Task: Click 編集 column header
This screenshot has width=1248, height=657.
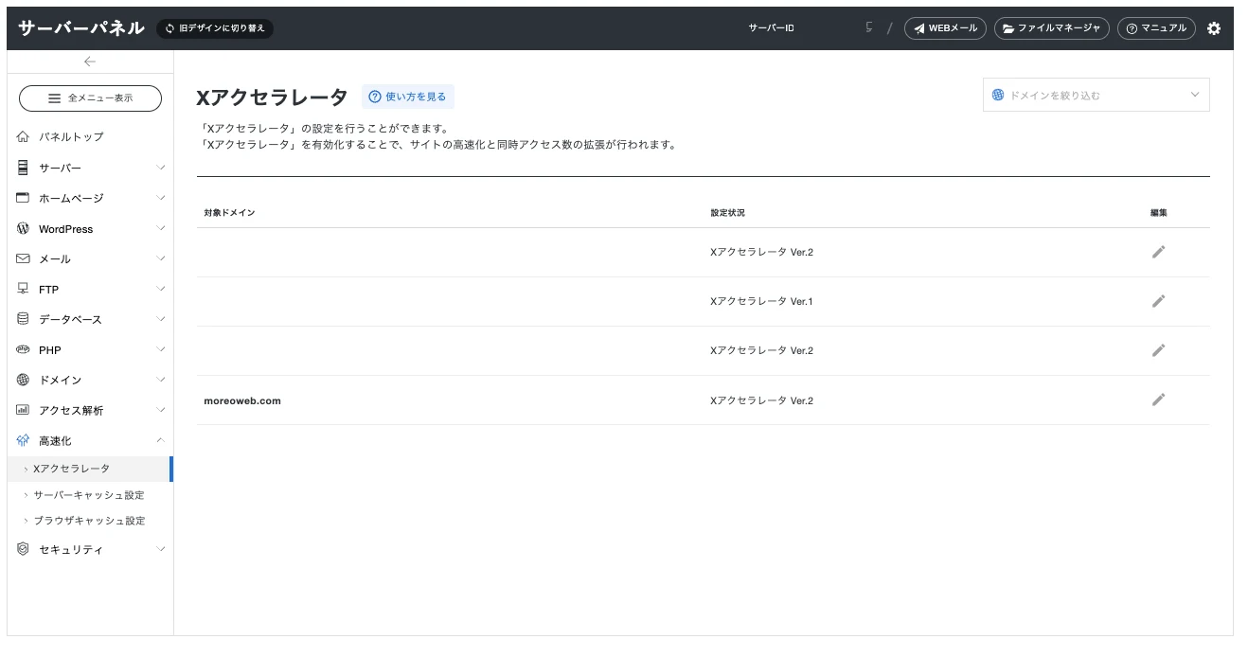Action: [1158, 213]
